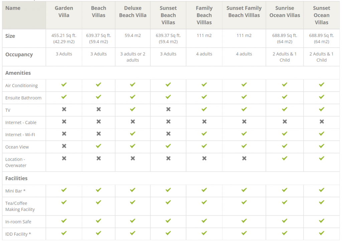Image resolution: width=342 pixels, height=242 pixels.
Task: Click Overwater cross for Sunset Family Beach Villlas
Action: pos(244,159)
